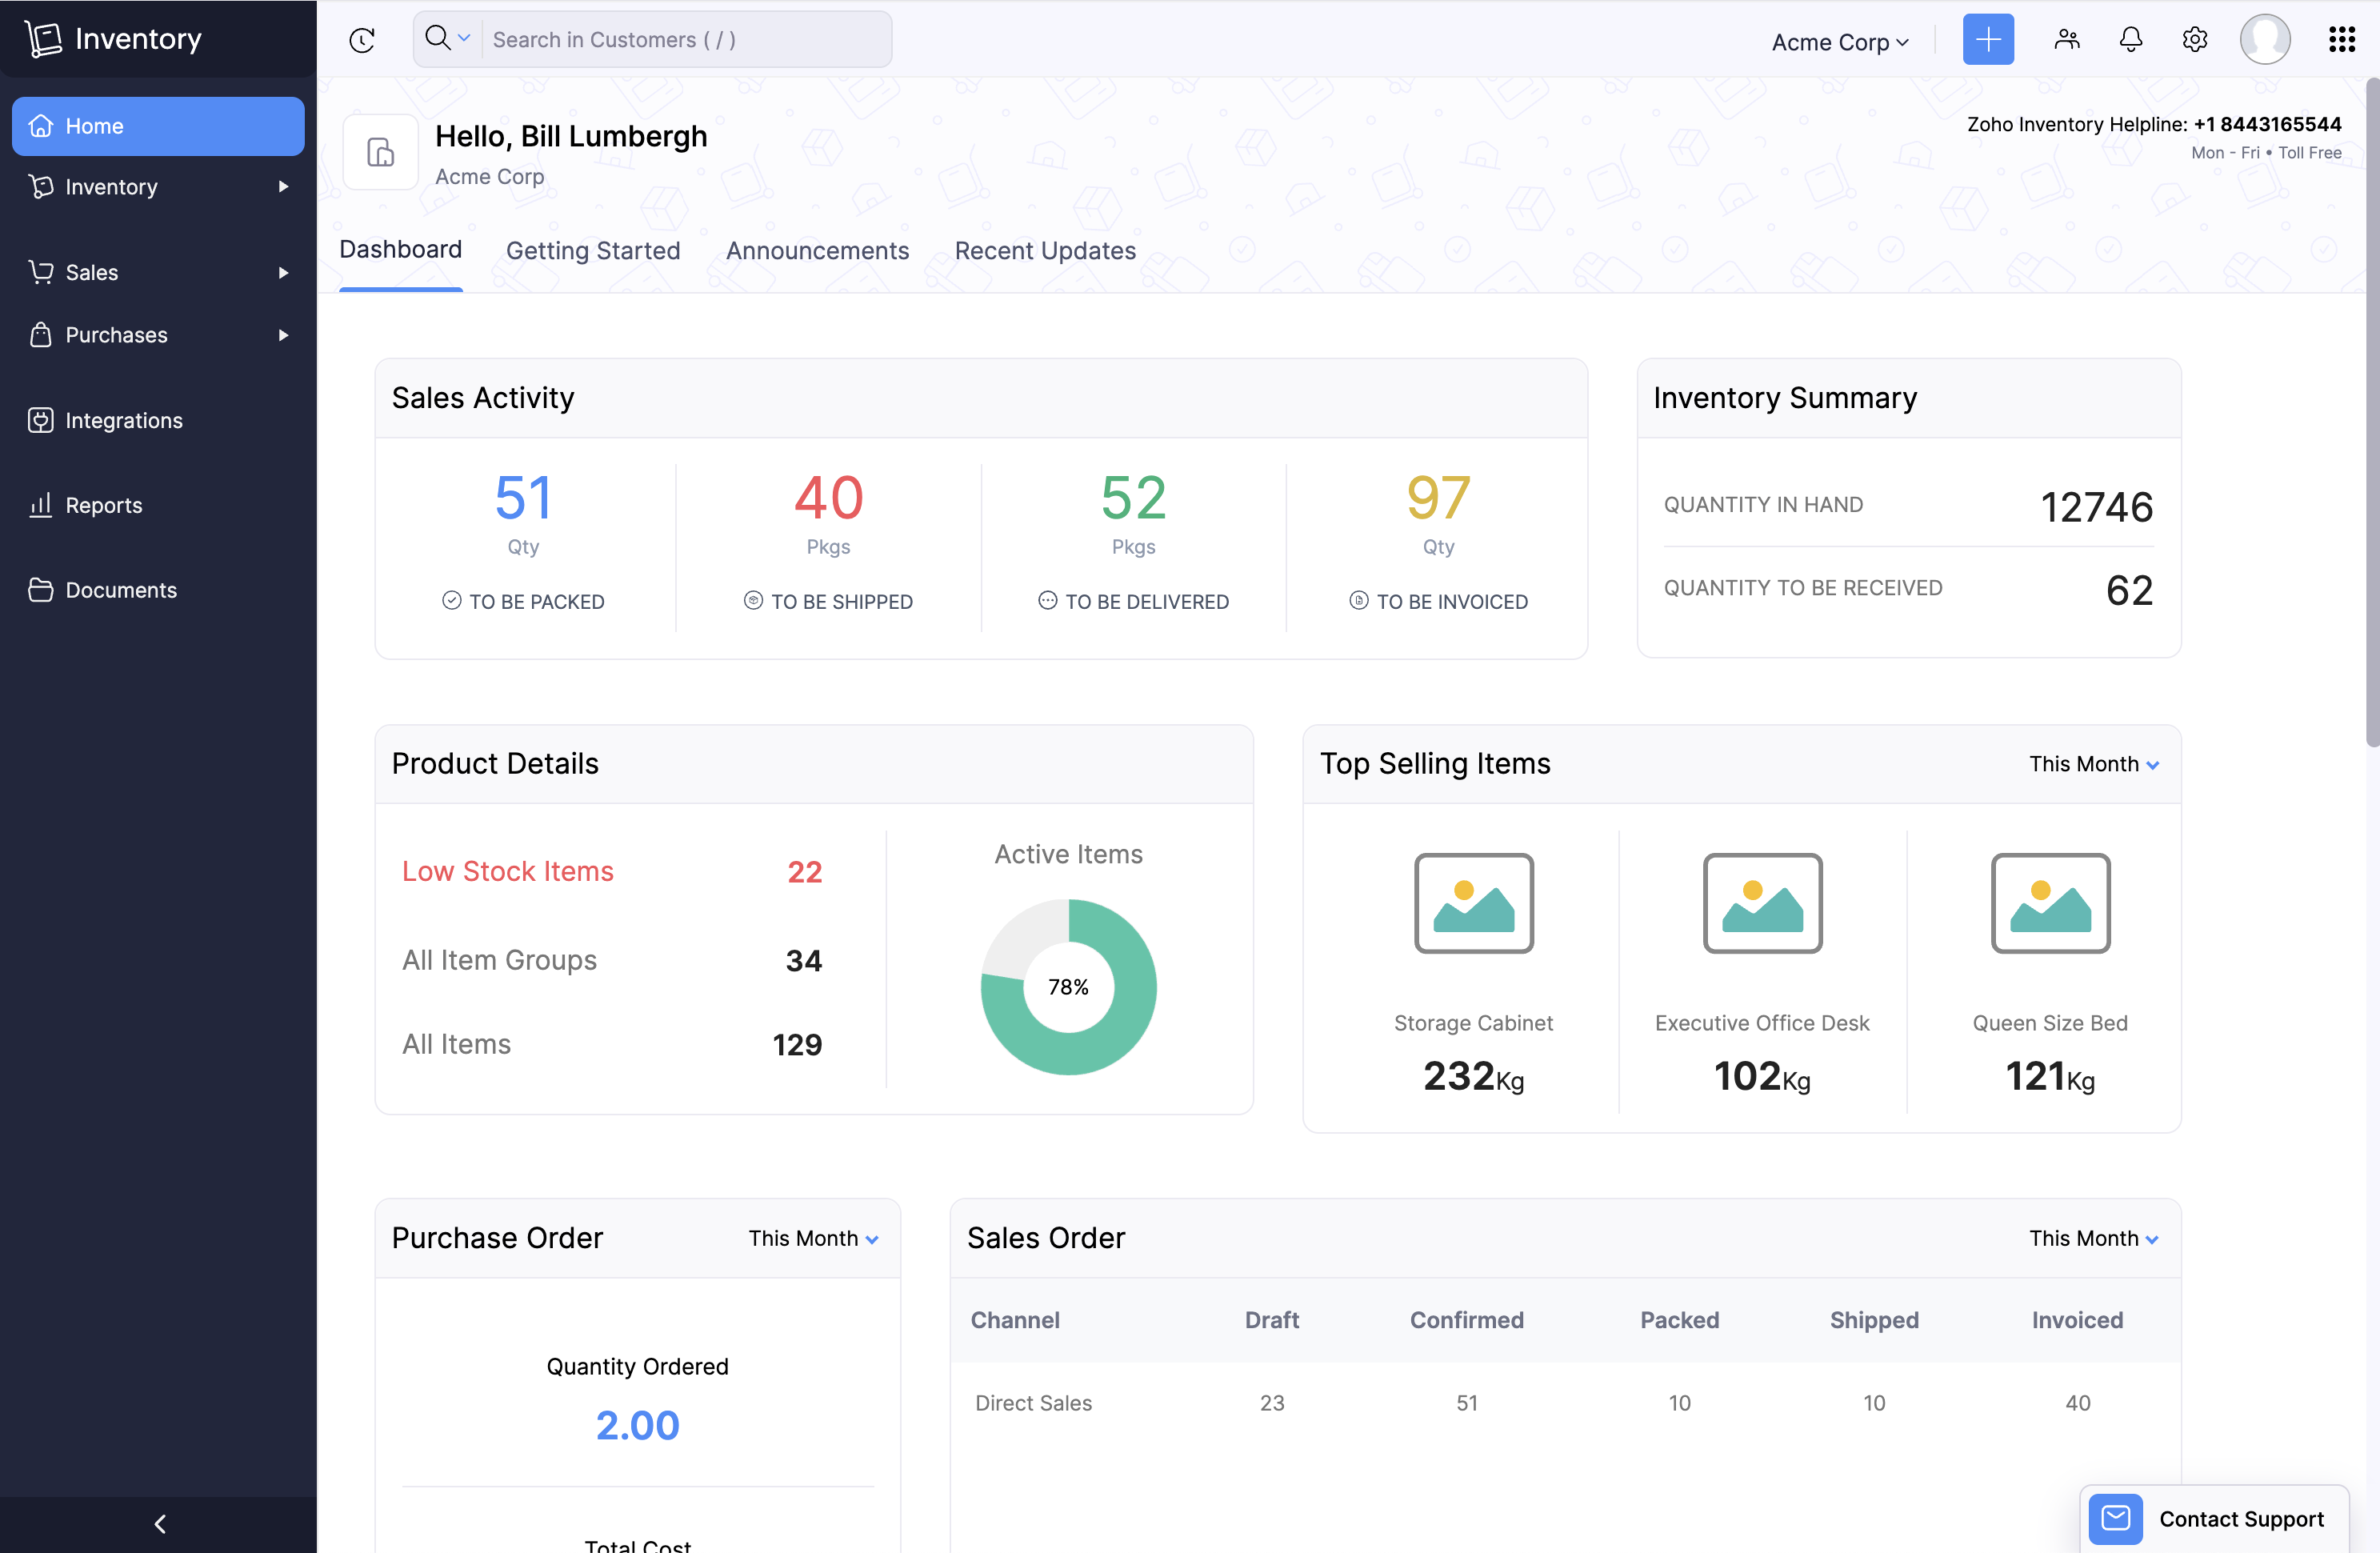Collapse the sidebar with bottom arrow

click(x=159, y=1523)
